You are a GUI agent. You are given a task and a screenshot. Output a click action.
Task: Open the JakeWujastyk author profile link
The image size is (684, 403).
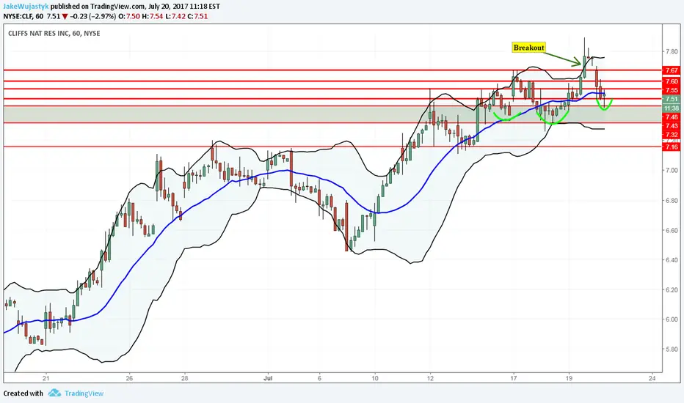point(25,7)
